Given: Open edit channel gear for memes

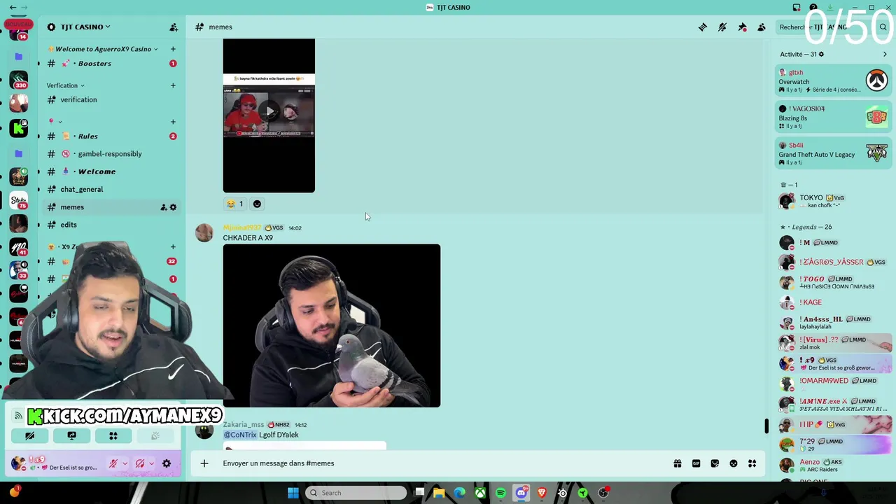Looking at the screenshot, I should (x=174, y=207).
